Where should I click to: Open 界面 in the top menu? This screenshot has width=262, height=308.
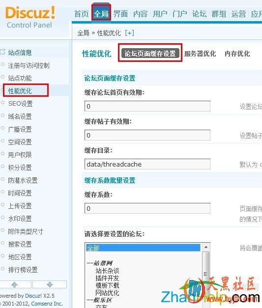coord(120,14)
